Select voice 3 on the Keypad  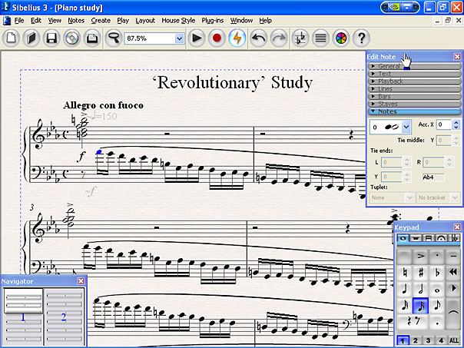pyautogui.click(x=428, y=340)
